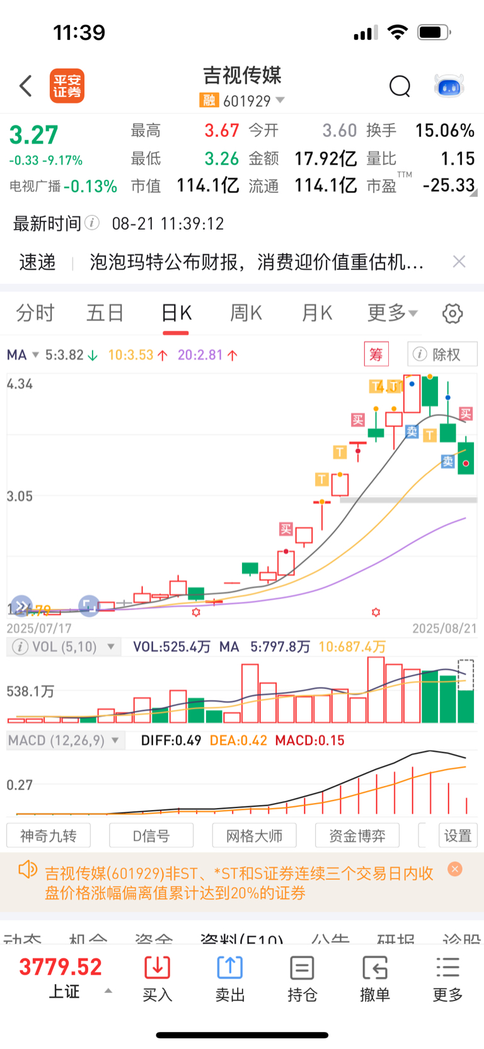The image size is (484, 1049).
Task: Close the 速递 news ticker
Action: 459,261
